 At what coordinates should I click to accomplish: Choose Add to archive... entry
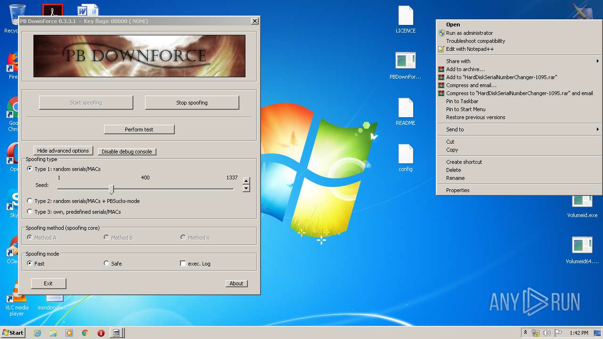tap(519, 69)
